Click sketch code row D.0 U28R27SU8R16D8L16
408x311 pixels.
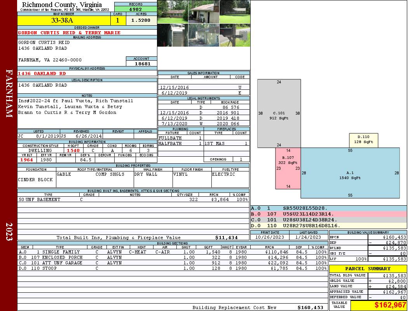(329, 225)
